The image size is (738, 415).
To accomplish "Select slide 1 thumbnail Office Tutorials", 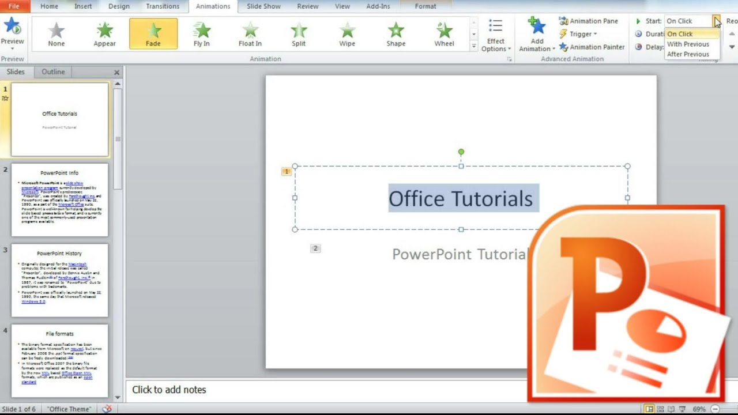I will pyautogui.click(x=60, y=119).
